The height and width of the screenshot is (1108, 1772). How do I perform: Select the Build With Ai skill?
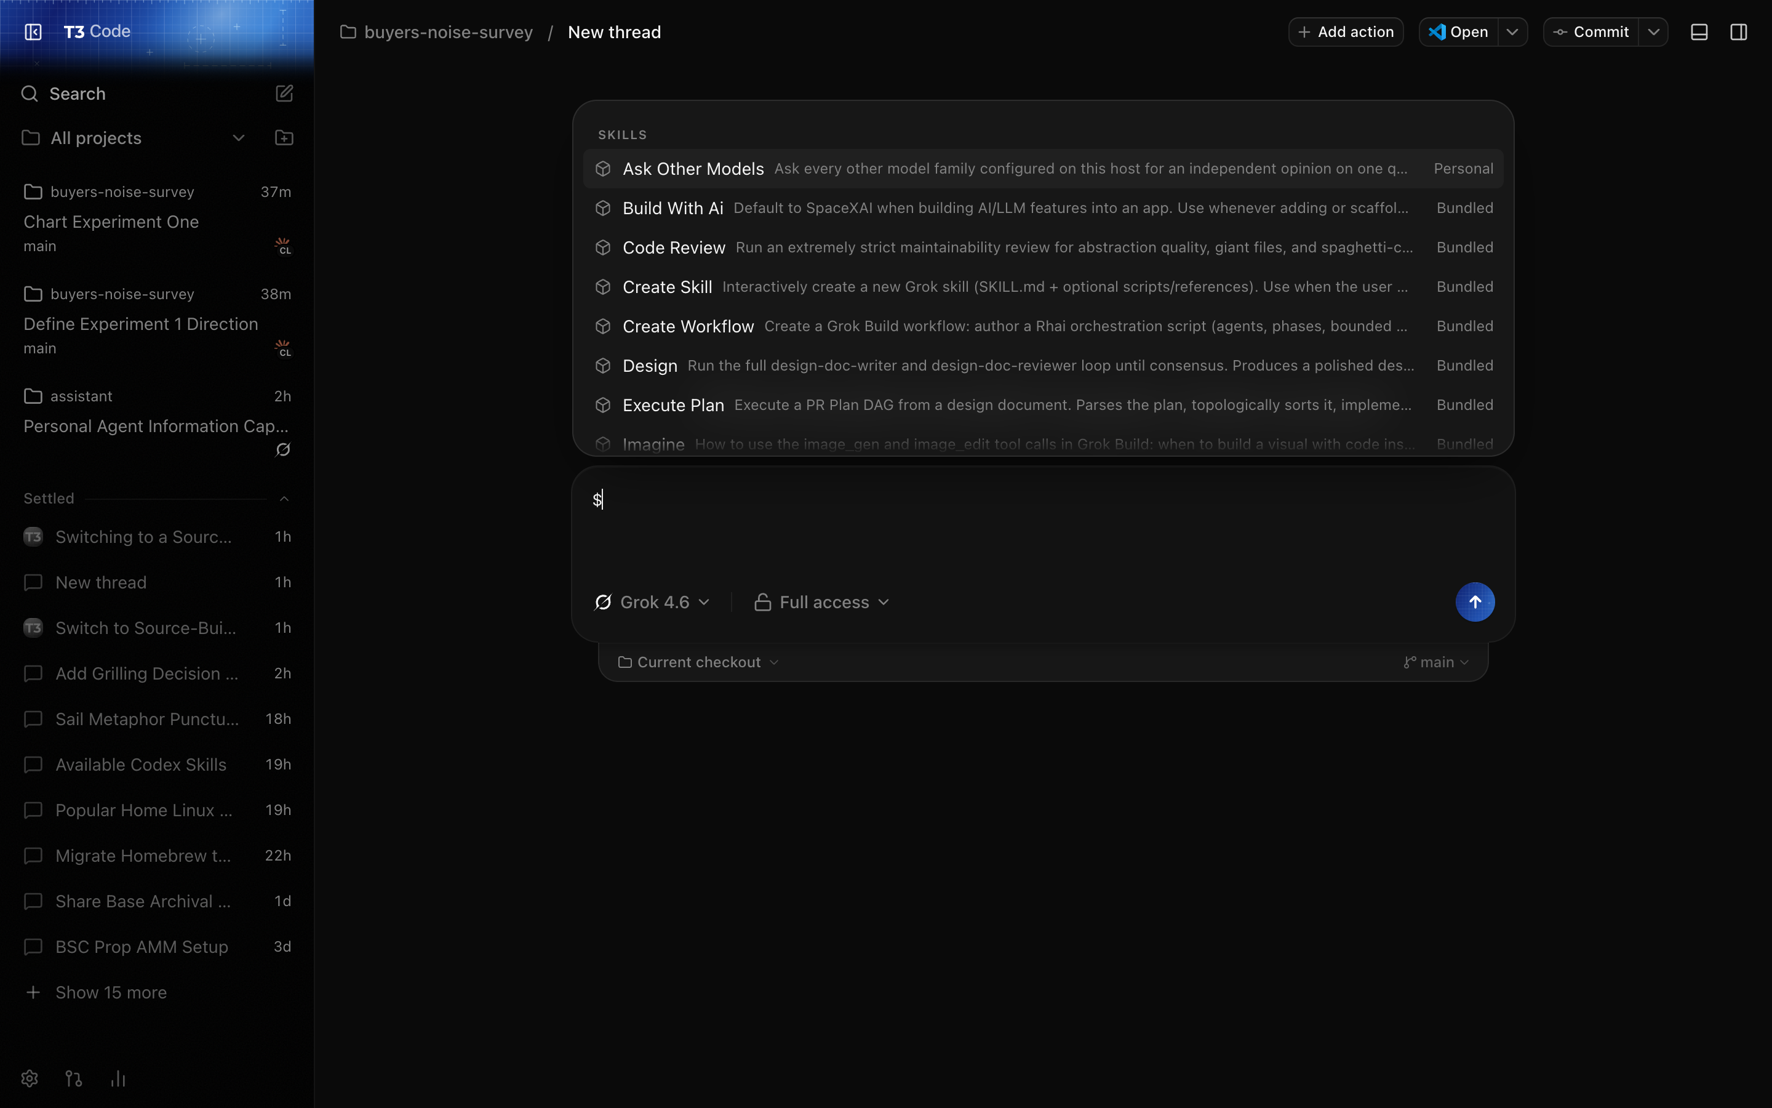[1043, 208]
